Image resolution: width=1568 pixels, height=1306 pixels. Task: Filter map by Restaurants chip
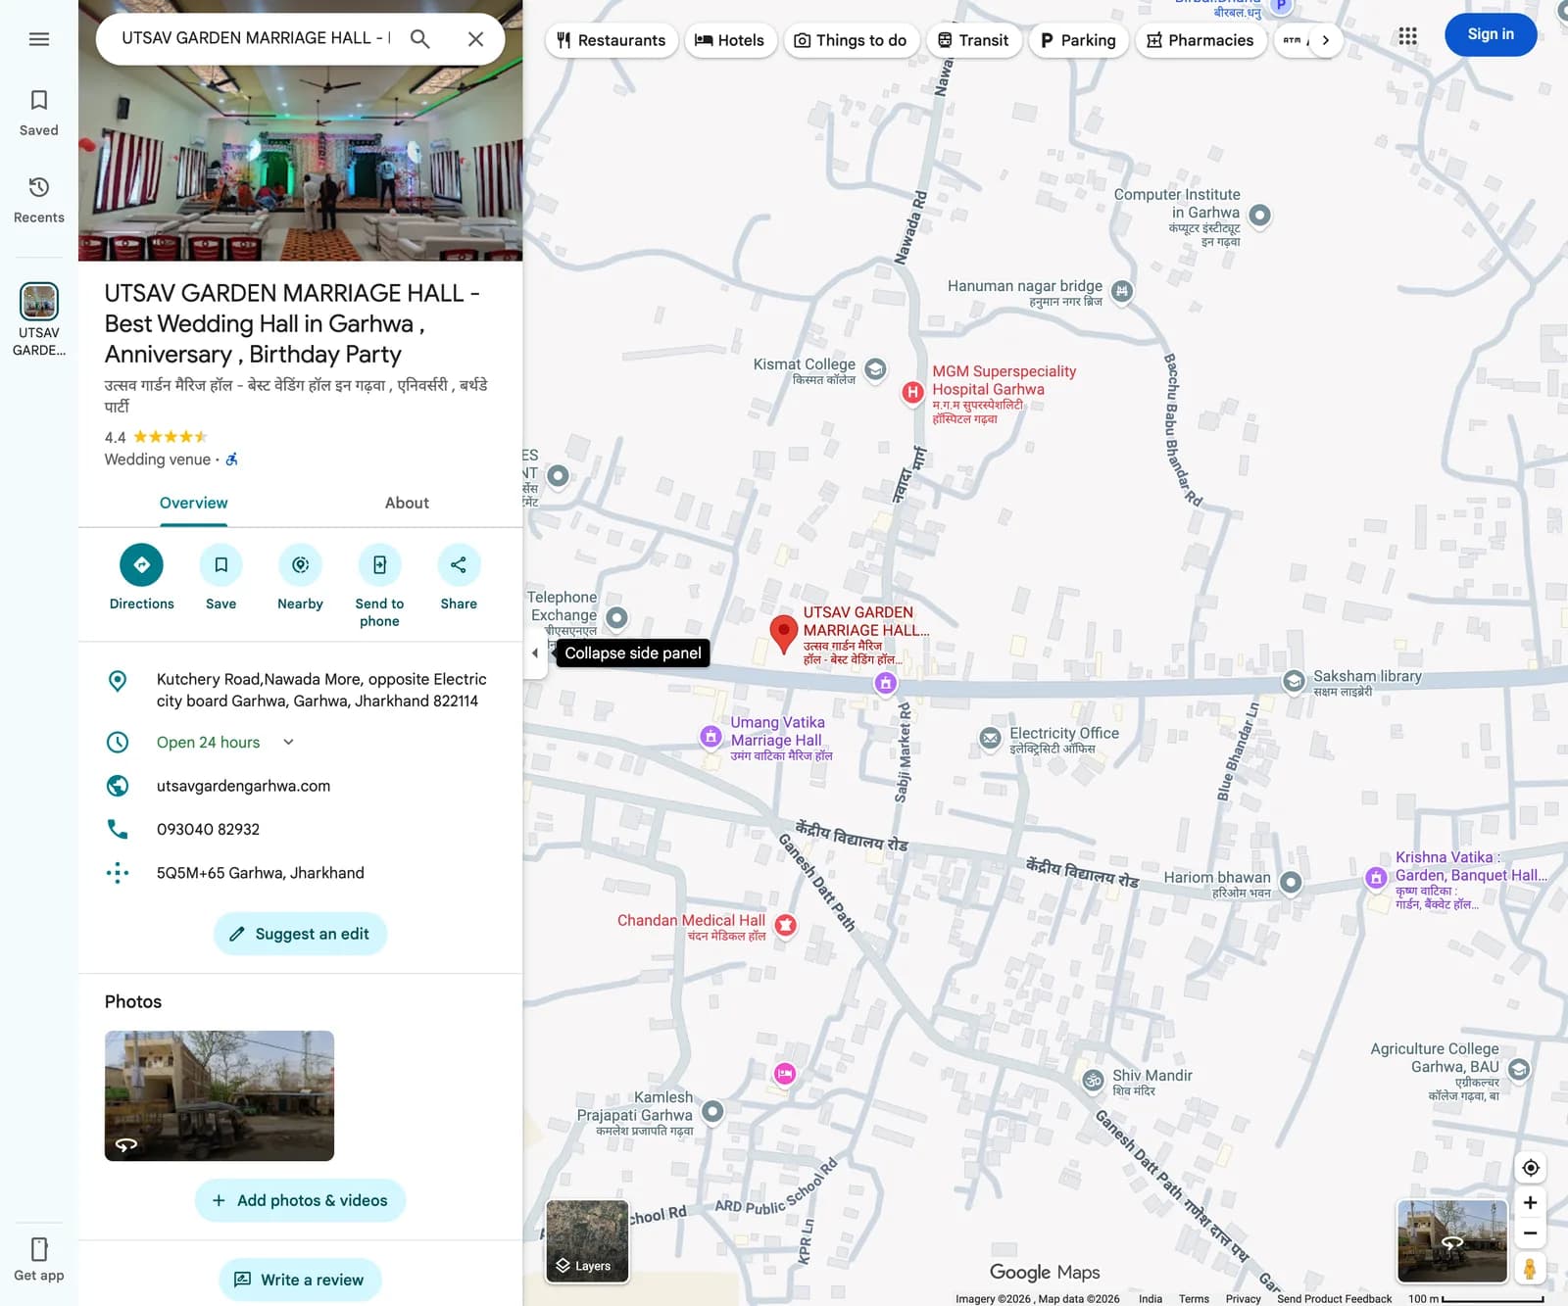612,40
